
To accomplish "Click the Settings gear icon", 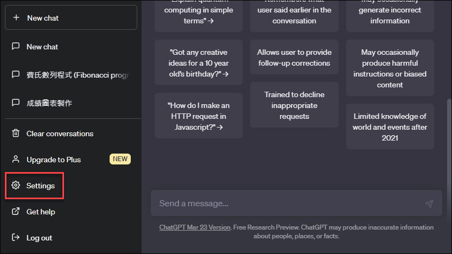I will [x=16, y=186].
